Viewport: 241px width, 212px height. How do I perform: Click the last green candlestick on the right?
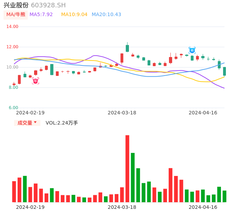224,71
